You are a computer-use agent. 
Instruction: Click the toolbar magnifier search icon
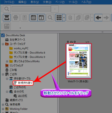pyautogui.click(x=50, y=18)
